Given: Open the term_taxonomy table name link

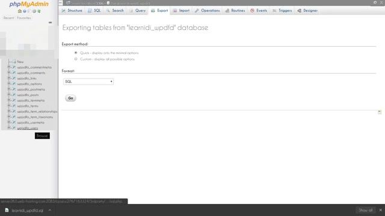Looking at the screenshot, I should pyautogui.click(x=35, y=117).
